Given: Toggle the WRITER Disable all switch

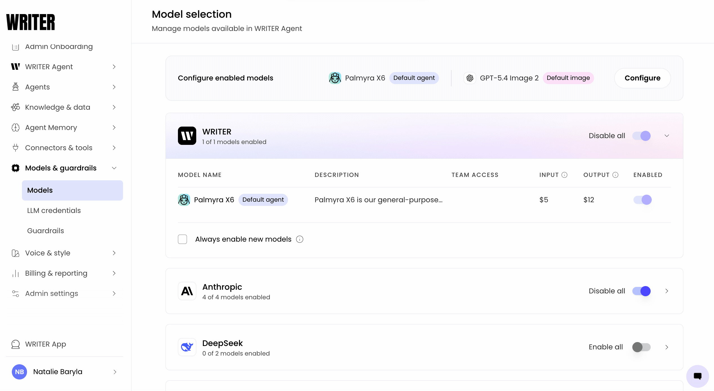Looking at the screenshot, I should (x=641, y=136).
